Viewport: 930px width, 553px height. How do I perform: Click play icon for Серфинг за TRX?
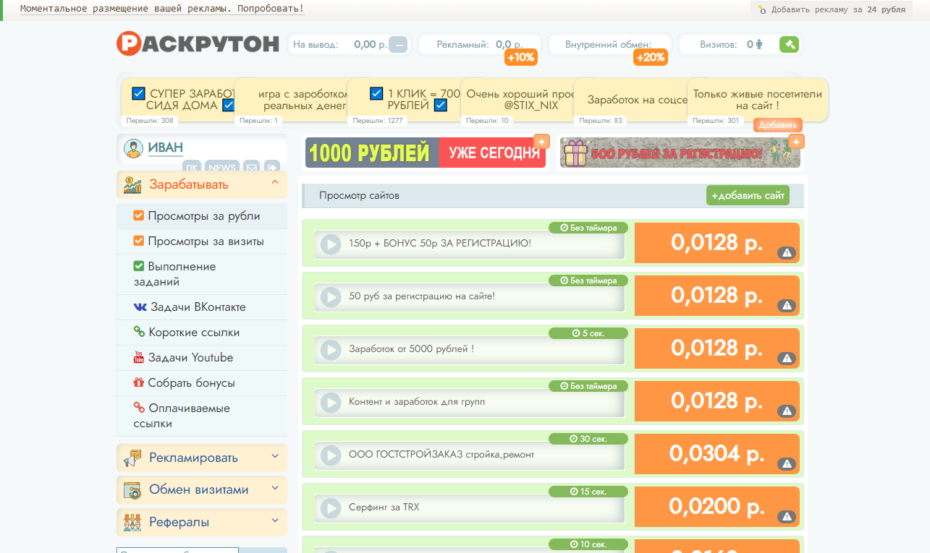331,507
